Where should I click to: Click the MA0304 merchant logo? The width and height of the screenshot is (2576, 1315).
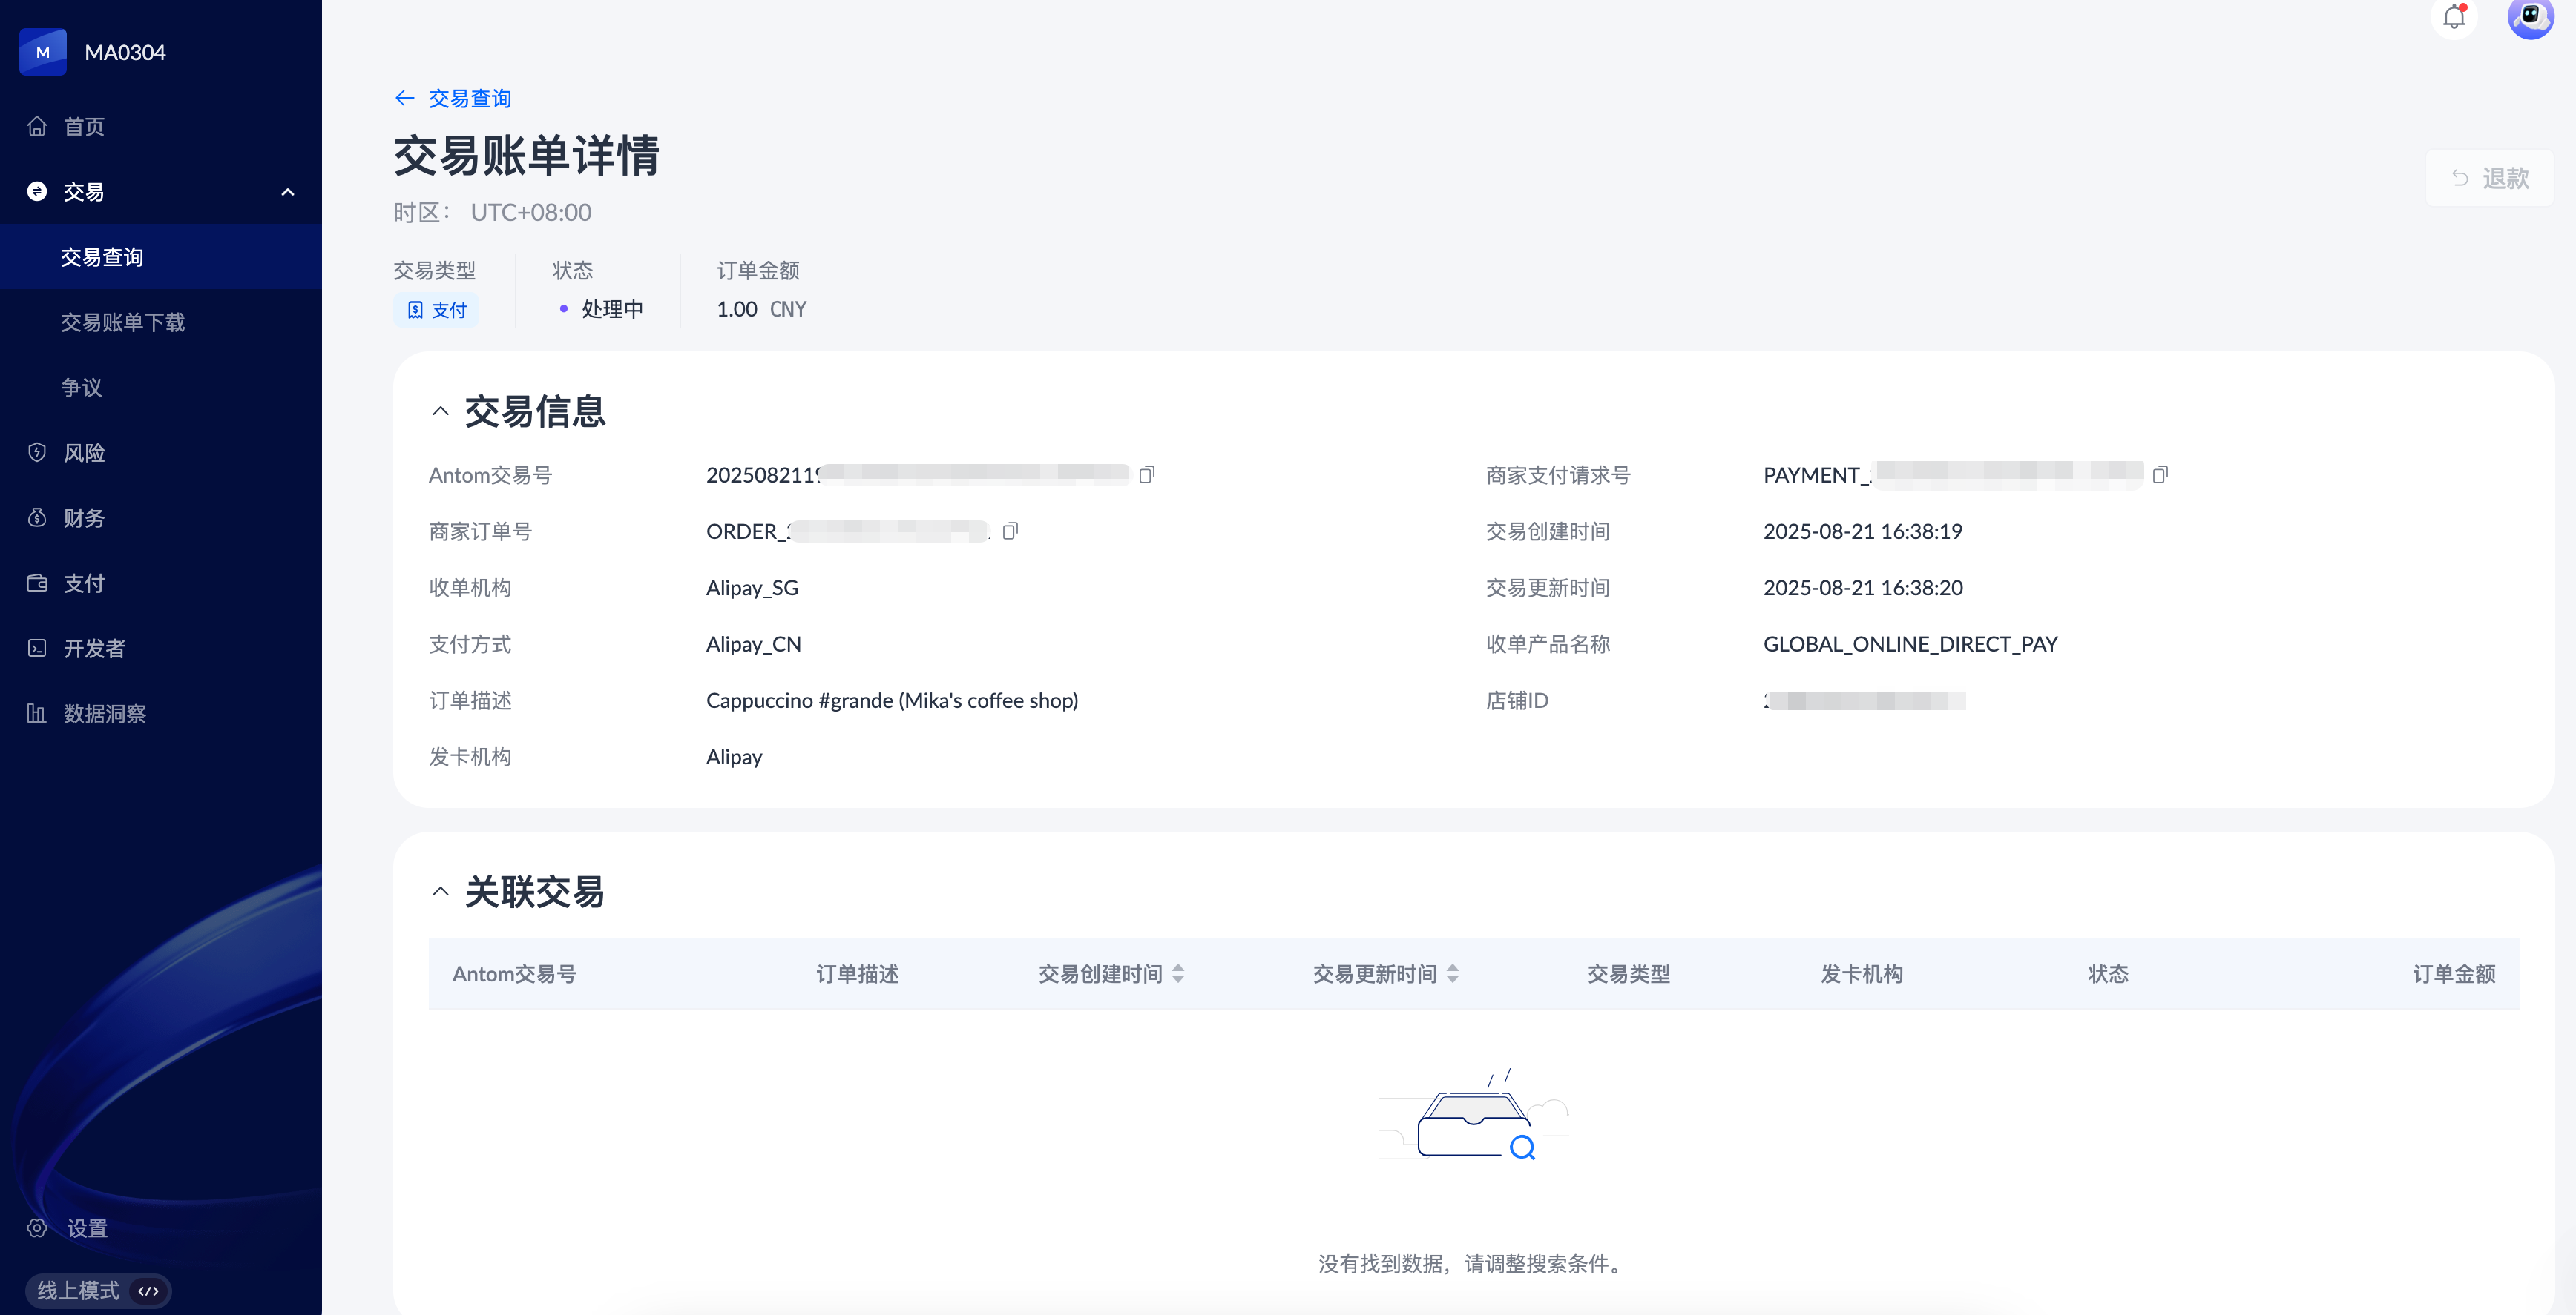(43, 52)
